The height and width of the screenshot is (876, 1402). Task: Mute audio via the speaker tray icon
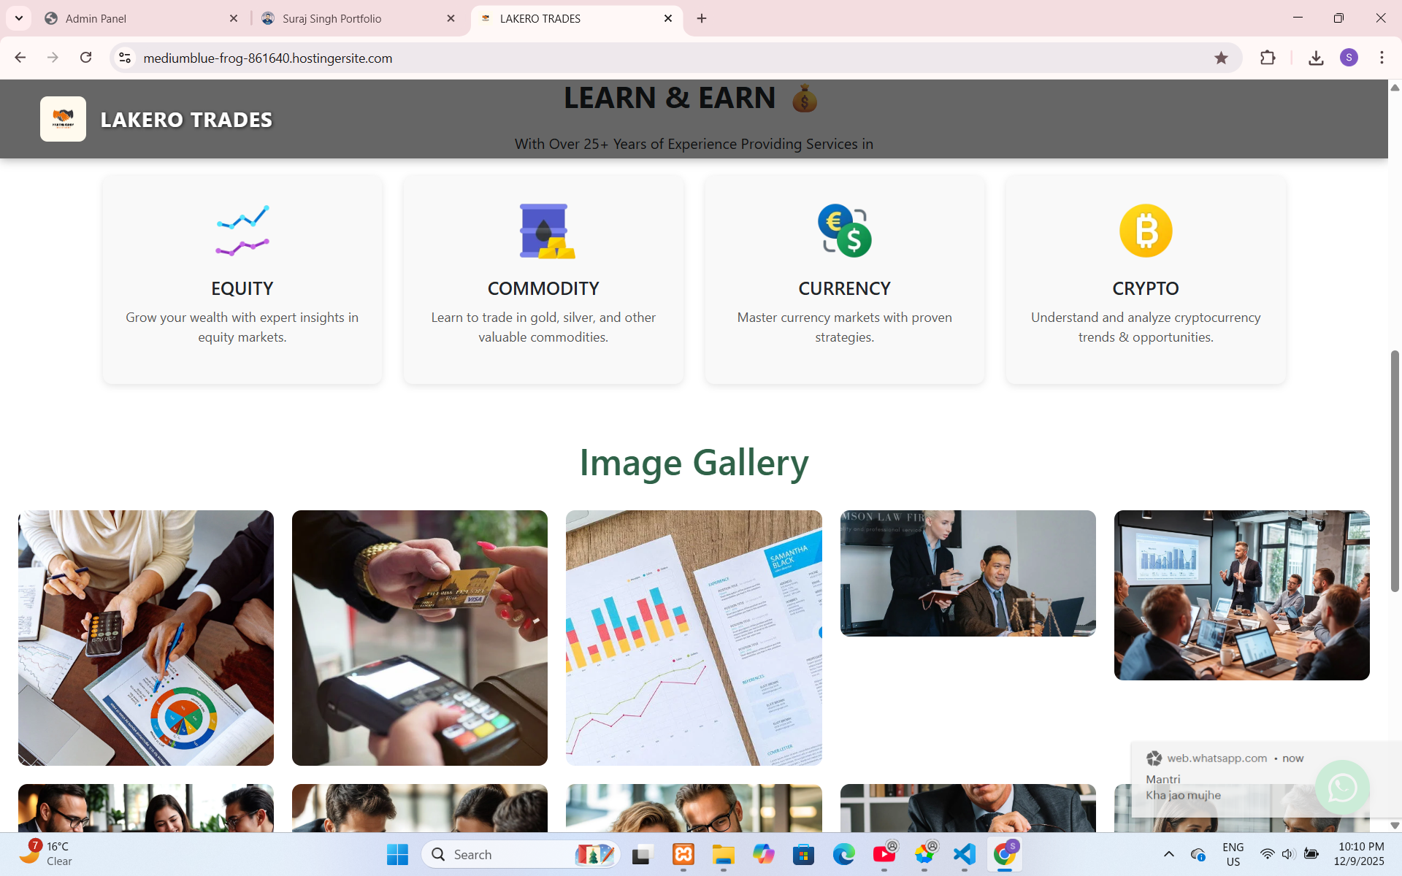1287,854
